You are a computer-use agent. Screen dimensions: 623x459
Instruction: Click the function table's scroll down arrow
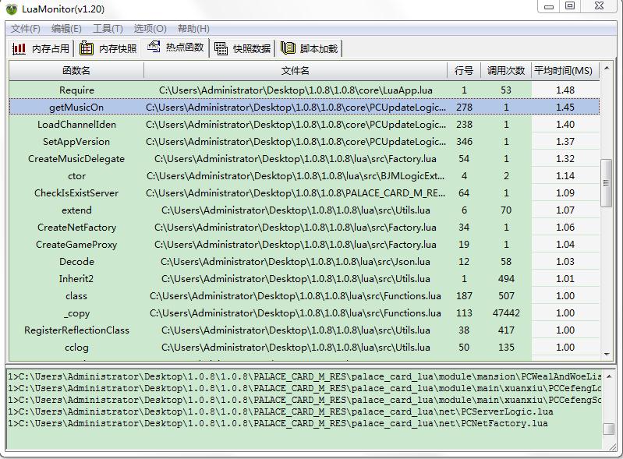tap(607, 355)
